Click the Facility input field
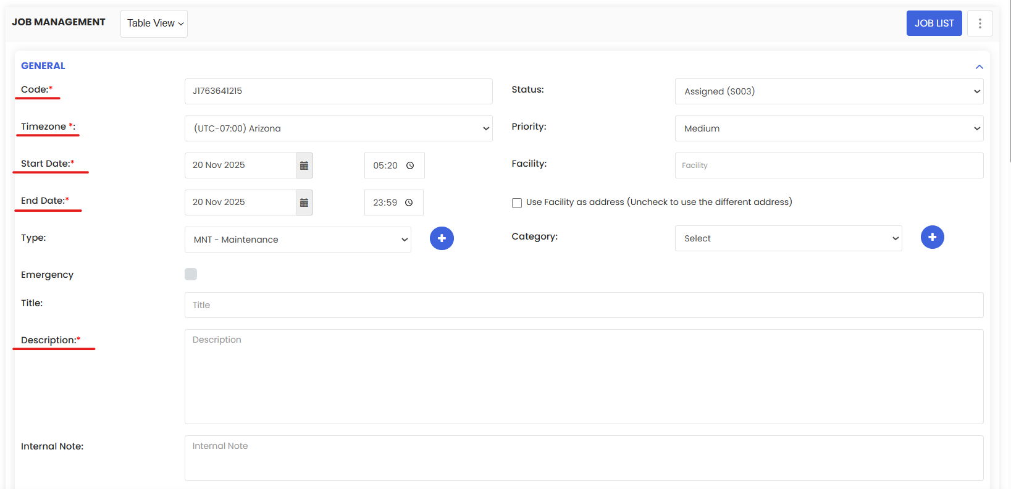This screenshot has width=1011, height=489. 829,165
